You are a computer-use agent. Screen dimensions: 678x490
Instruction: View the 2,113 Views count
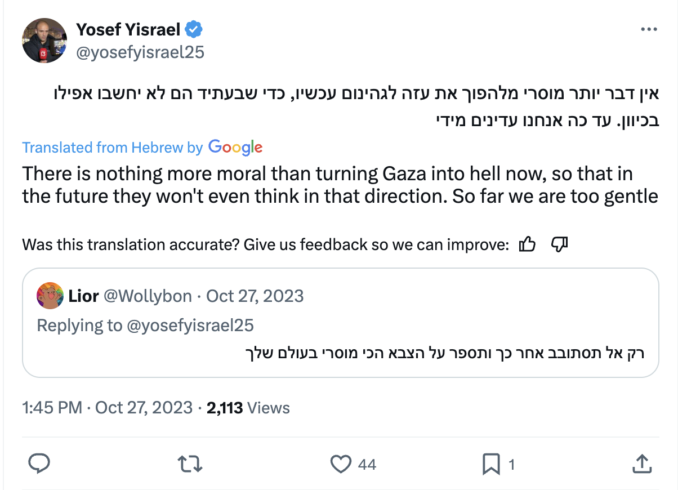[x=248, y=407]
